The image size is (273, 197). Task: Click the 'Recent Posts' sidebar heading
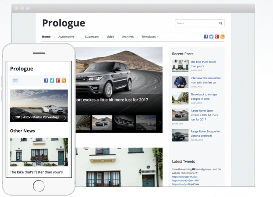click(x=182, y=54)
